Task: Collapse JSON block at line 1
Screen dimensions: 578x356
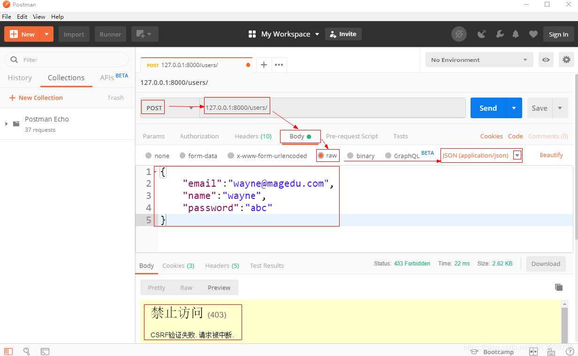Action: pyautogui.click(x=155, y=172)
